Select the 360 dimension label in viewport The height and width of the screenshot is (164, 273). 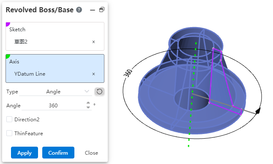(128, 73)
